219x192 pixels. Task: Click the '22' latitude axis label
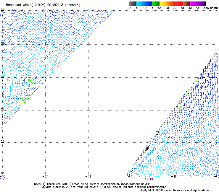pyautogui.click(x=2, y=141)
